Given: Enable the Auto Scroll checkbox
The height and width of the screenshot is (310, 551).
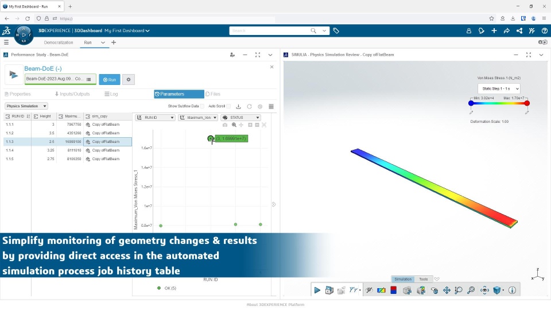Looking at the screenshot, I should click(228, 106).
